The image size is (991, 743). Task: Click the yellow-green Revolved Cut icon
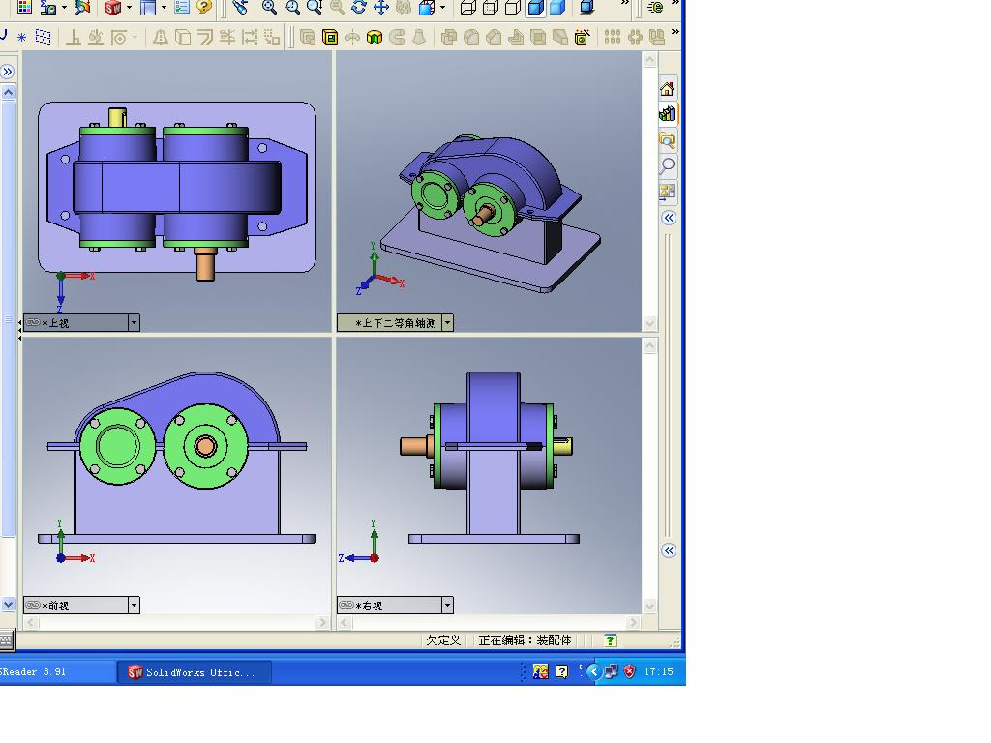375,38
